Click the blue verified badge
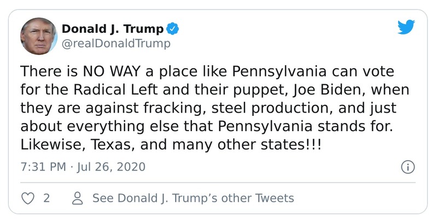Image resolution: width=437 pixels, height=223 pixels. coord(172,28)
